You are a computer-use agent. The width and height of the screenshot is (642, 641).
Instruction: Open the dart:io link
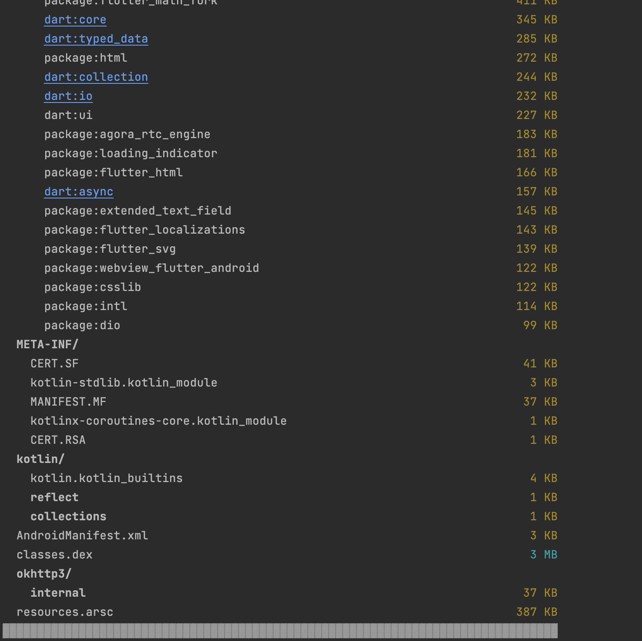click(68, 96)
